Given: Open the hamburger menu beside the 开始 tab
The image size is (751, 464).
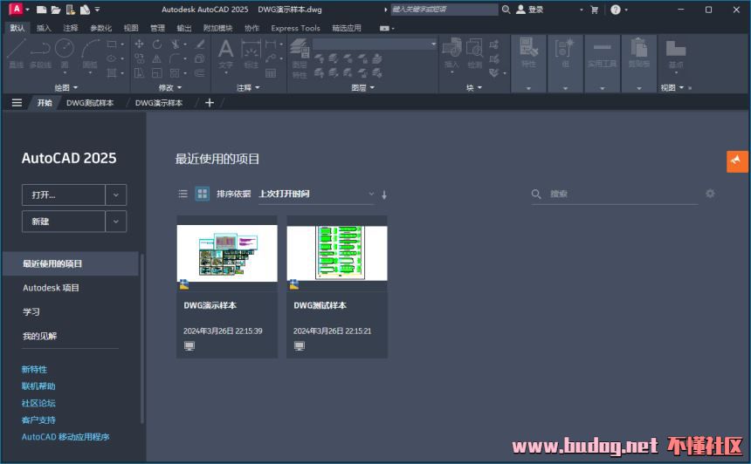Looking at the screenshot, I should point(16,103).
